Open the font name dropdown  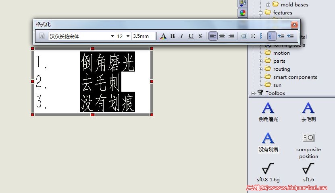(112, 36)
